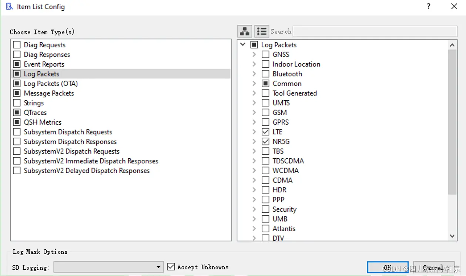Switch to flat list view icon

click(x=262, y=31)
